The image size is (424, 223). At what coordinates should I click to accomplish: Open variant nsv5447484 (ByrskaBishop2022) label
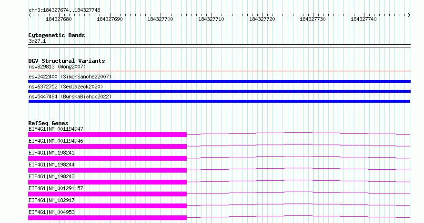pyautogui.click(x=70, y=97)
